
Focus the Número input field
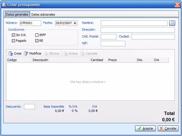(x=30, y=23)
